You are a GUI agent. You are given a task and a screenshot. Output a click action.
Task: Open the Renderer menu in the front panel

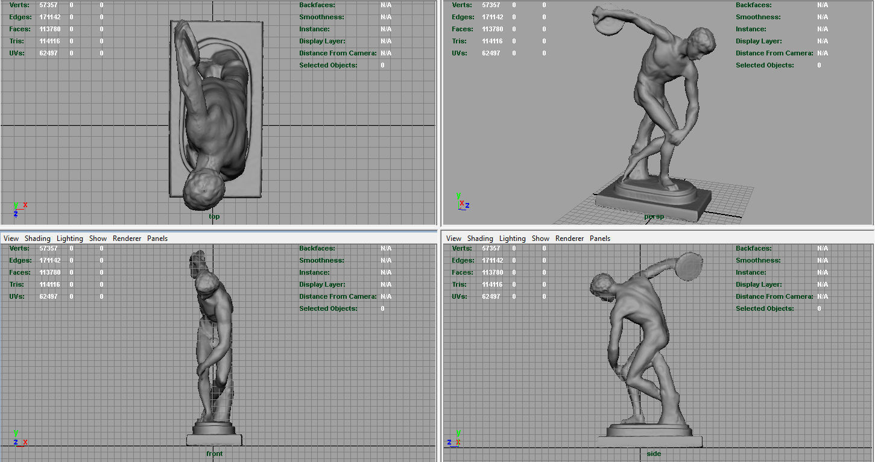[127, 239]
